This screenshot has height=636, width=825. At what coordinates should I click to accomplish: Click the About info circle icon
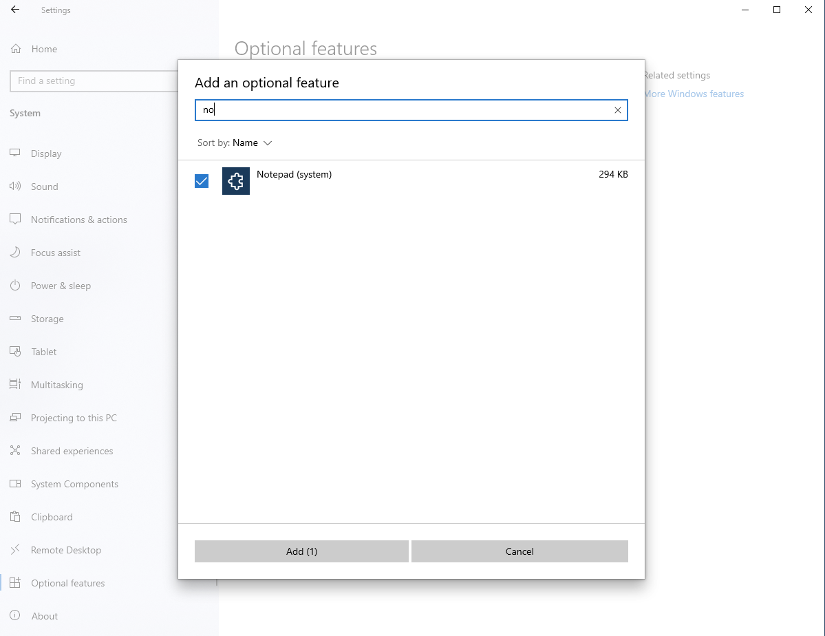(x=15, y=615)
